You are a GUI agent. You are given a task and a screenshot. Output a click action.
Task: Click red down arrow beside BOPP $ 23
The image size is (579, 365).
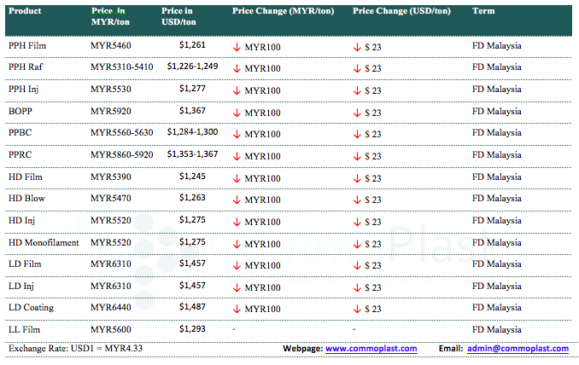(x=357, y=113)
